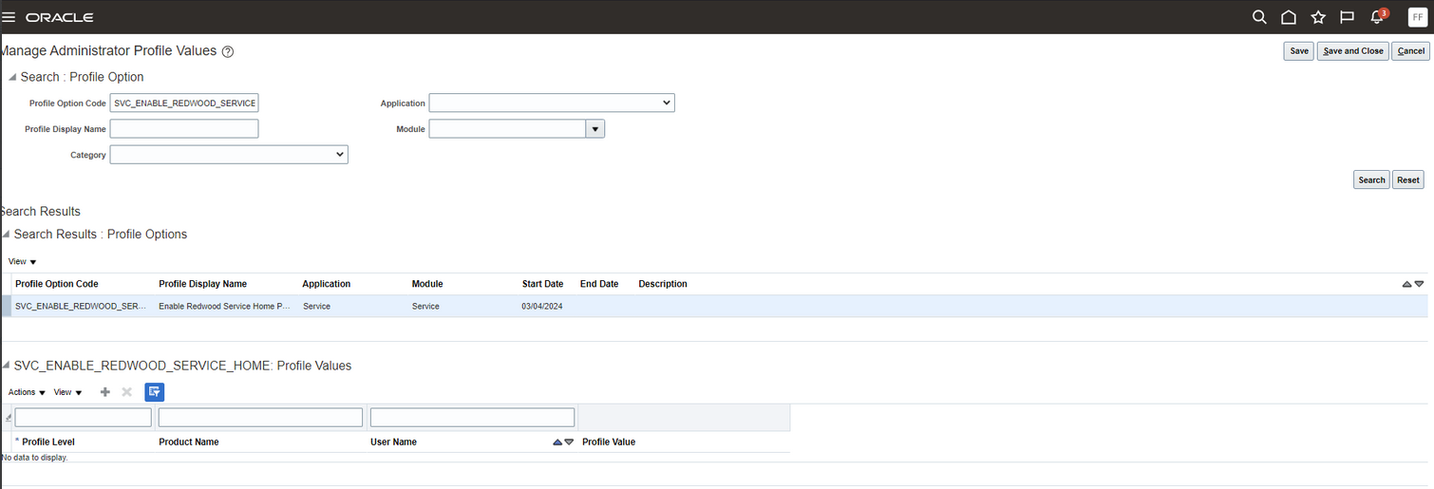Click End Date column header
The image size is (1434, 489).
[x=599, y=284]
